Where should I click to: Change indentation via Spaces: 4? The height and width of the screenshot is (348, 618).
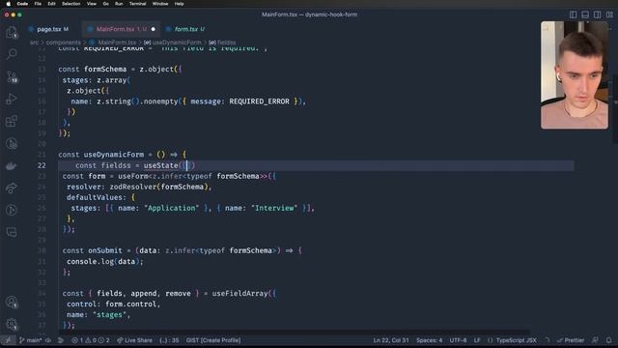pyautogui.click(x=429, y=340)
